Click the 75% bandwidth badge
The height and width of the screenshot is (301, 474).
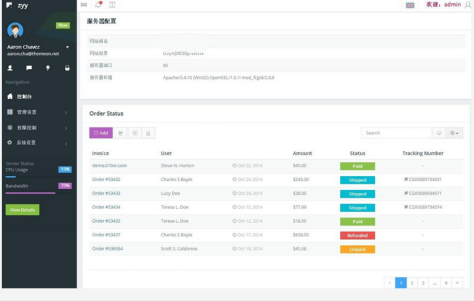[65, 185]
